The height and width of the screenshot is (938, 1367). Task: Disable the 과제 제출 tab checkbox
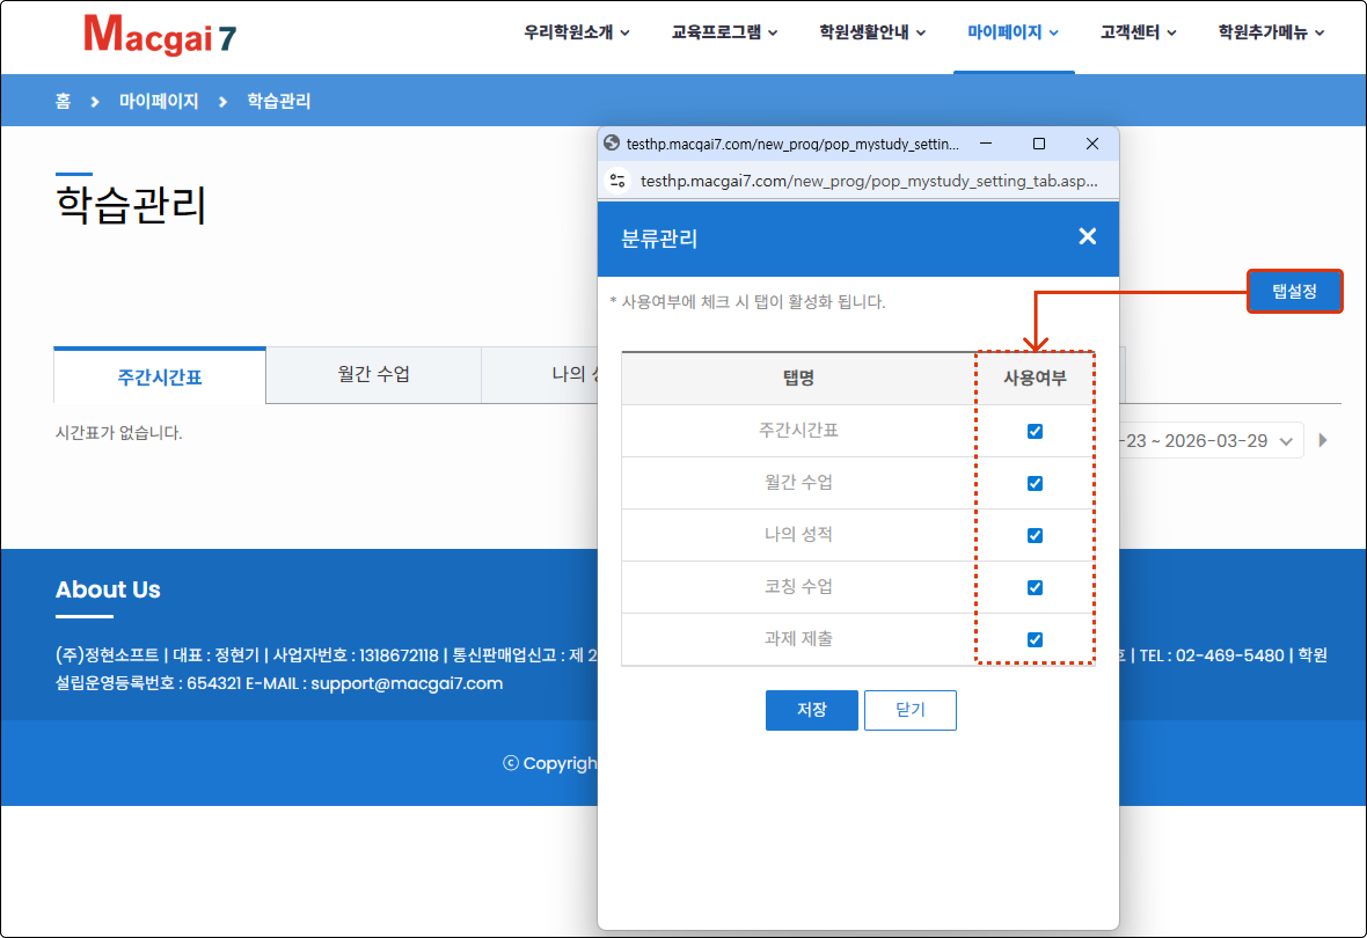tap(1035, 639)
